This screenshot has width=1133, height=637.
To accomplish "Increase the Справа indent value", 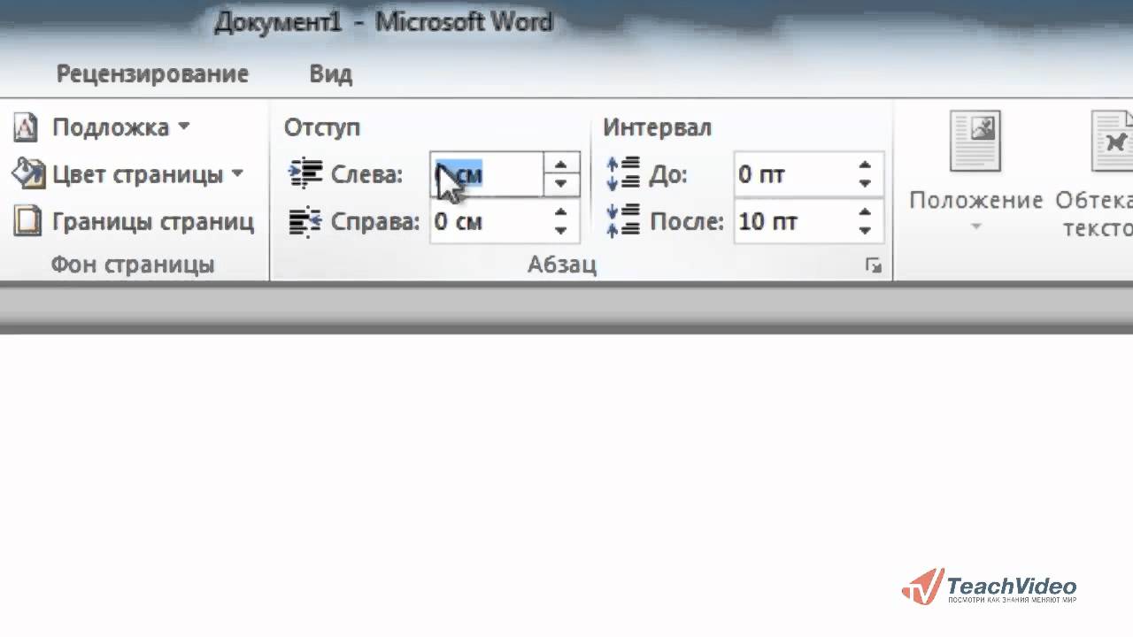I will (560, 211).
